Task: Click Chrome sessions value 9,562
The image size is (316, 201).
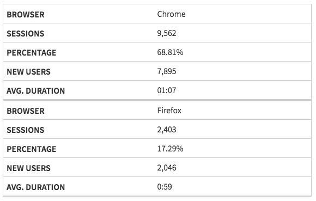Action: click(167, 33)
